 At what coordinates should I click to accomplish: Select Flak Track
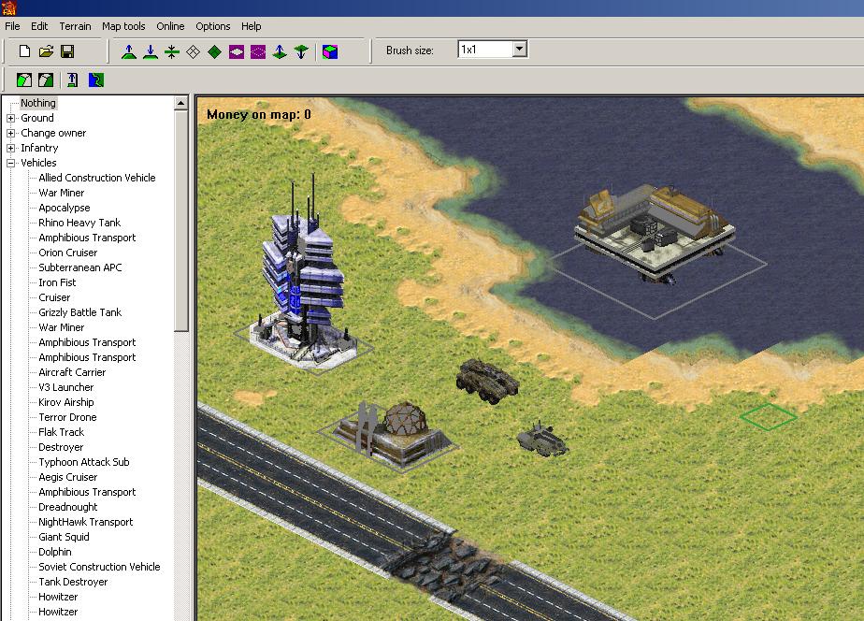click(61, 432)
